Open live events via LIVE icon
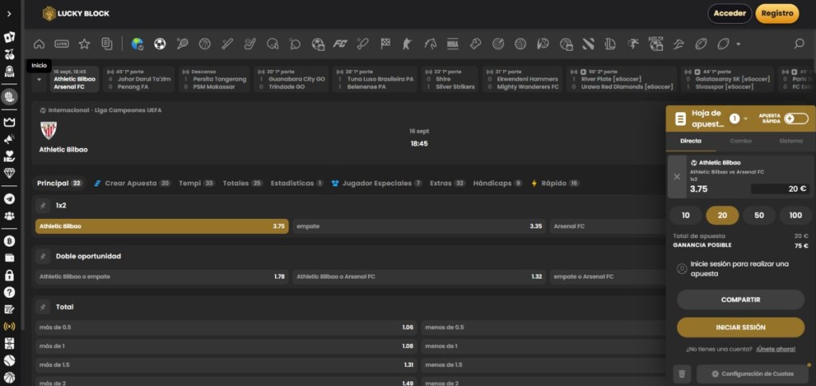The height and width of the screenshot is (386, 816). (x=61, y=44)
